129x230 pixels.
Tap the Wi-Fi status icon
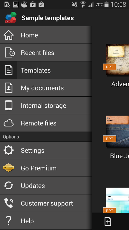83,5
